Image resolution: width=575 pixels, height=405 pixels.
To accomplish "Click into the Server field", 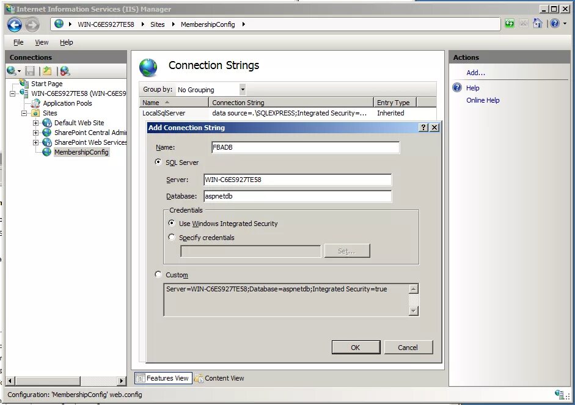I will (298, 180).
